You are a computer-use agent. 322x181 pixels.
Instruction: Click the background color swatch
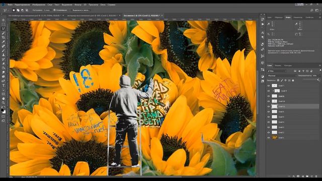[x=4, y=112]
